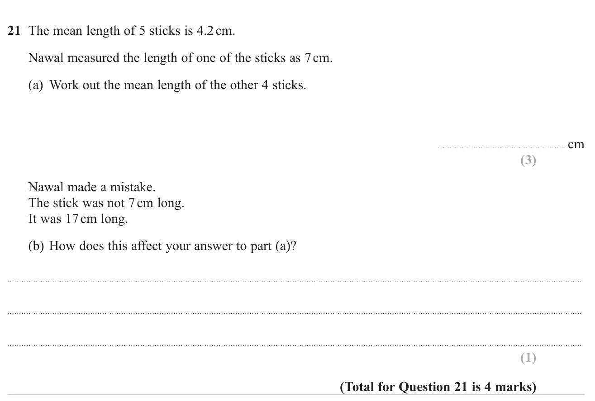Viewport: 595px width, 401px height.
Task: Click the first answer line under part (b)
Action: pos(295,282)
